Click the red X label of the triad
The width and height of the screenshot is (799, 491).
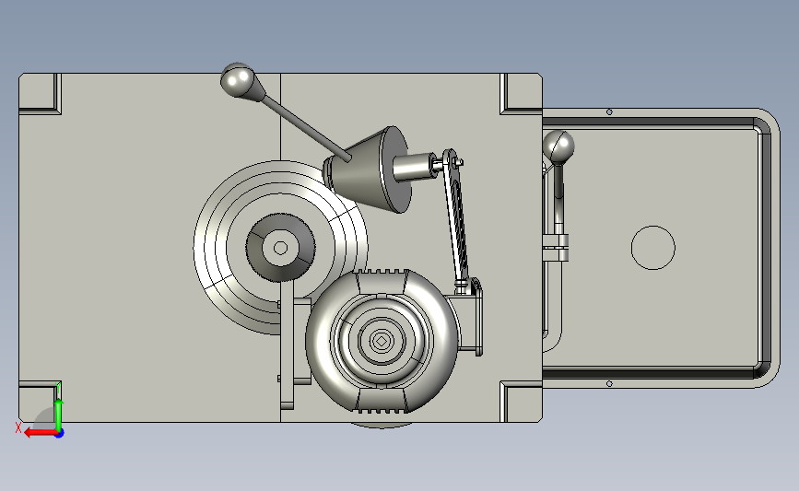(x=18, y=427)
